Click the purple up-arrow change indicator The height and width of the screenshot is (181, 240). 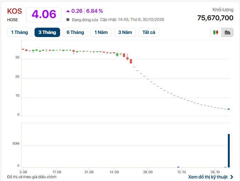(68, 11)
